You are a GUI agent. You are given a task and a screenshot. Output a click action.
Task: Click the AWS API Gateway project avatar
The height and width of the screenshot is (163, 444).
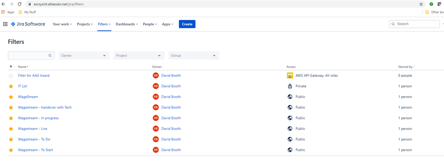coord(290,76)
